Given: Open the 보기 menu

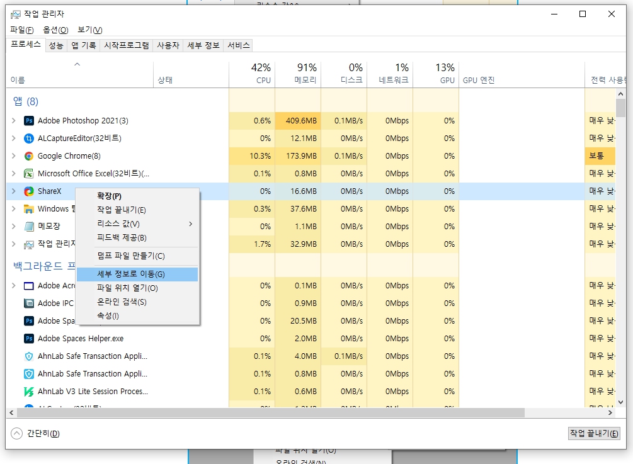Looking at the screenshot, I should click(89, 30).
